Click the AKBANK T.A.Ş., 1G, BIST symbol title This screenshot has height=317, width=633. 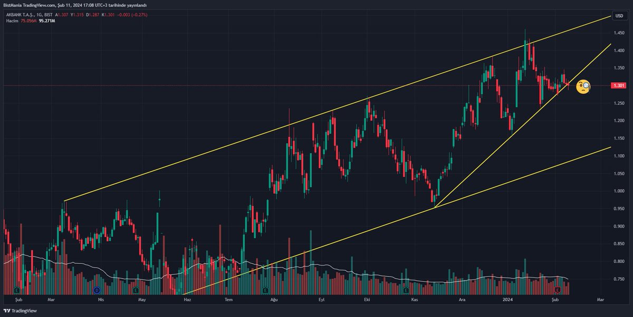tap(29, 14)
